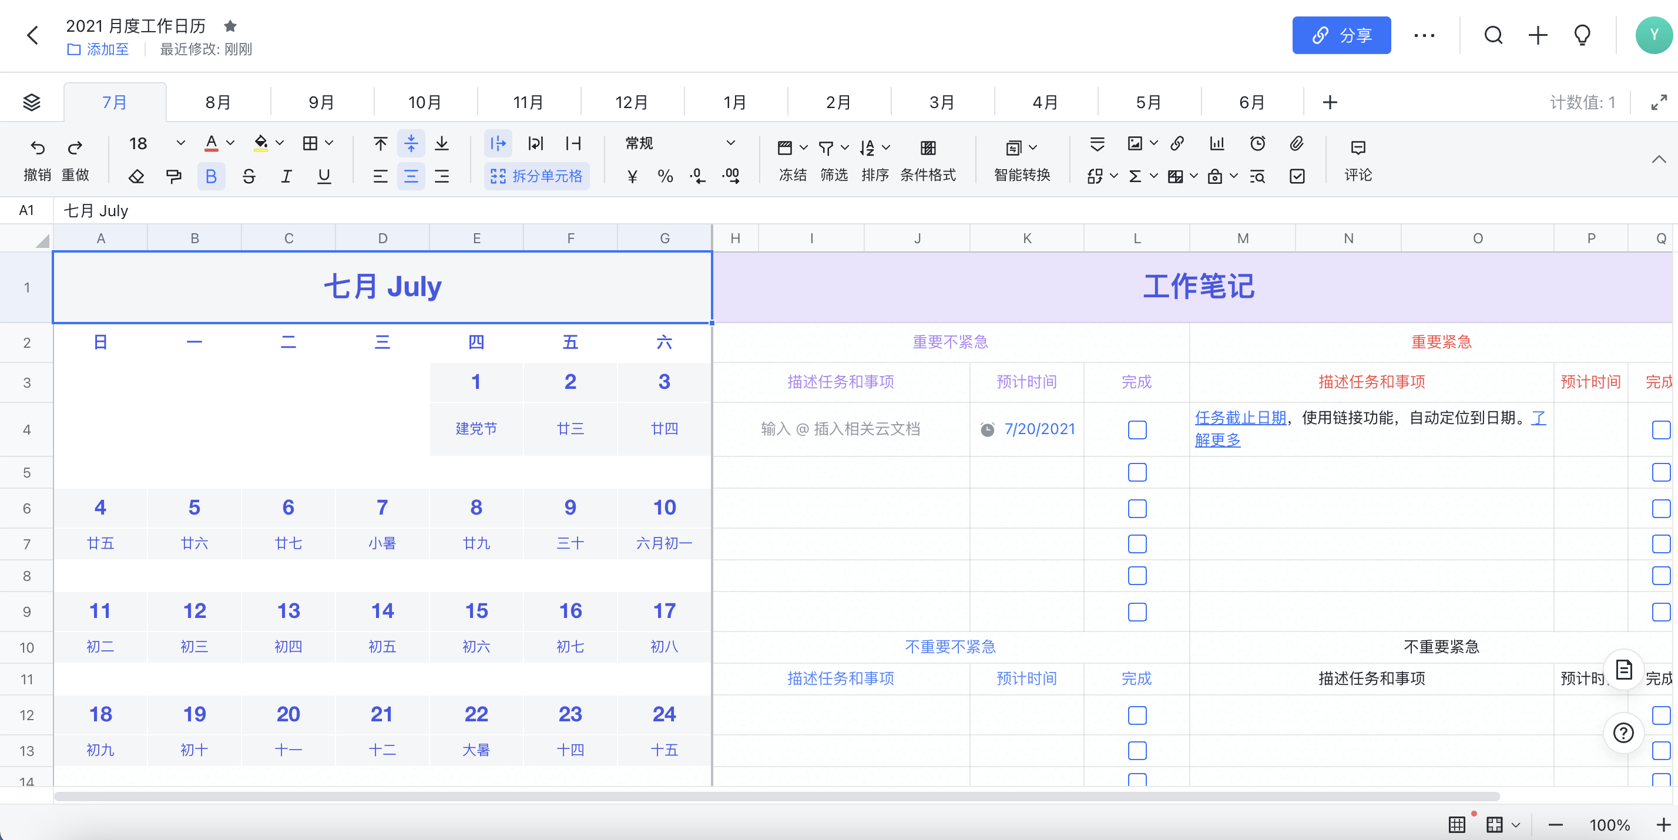Insert a sum formula with the Σ icon
This screenshot has height=840, width=1678.
[x=1136, y=176]
